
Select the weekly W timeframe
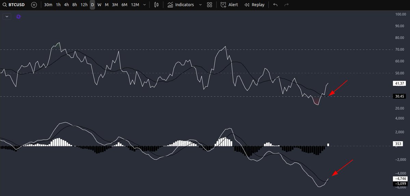[99, 5]
